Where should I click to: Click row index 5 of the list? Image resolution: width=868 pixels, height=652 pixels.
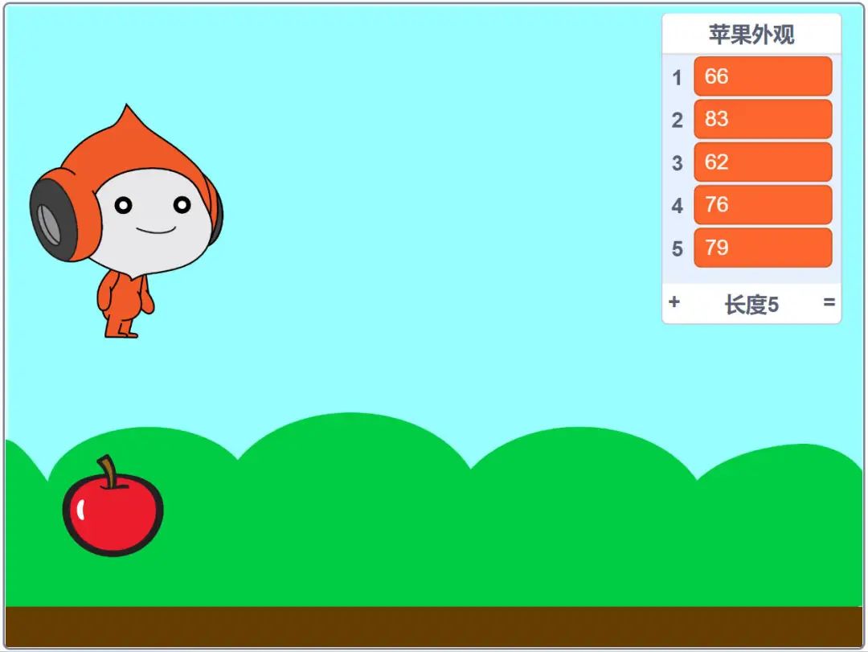677,248
